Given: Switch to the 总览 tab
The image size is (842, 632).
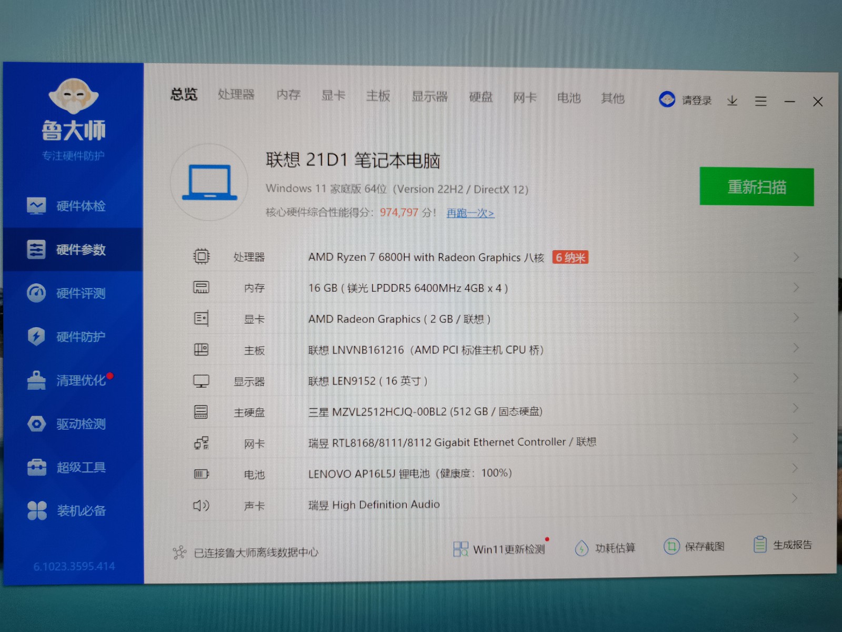Looking at the screenshot, I should click(184, 95).
